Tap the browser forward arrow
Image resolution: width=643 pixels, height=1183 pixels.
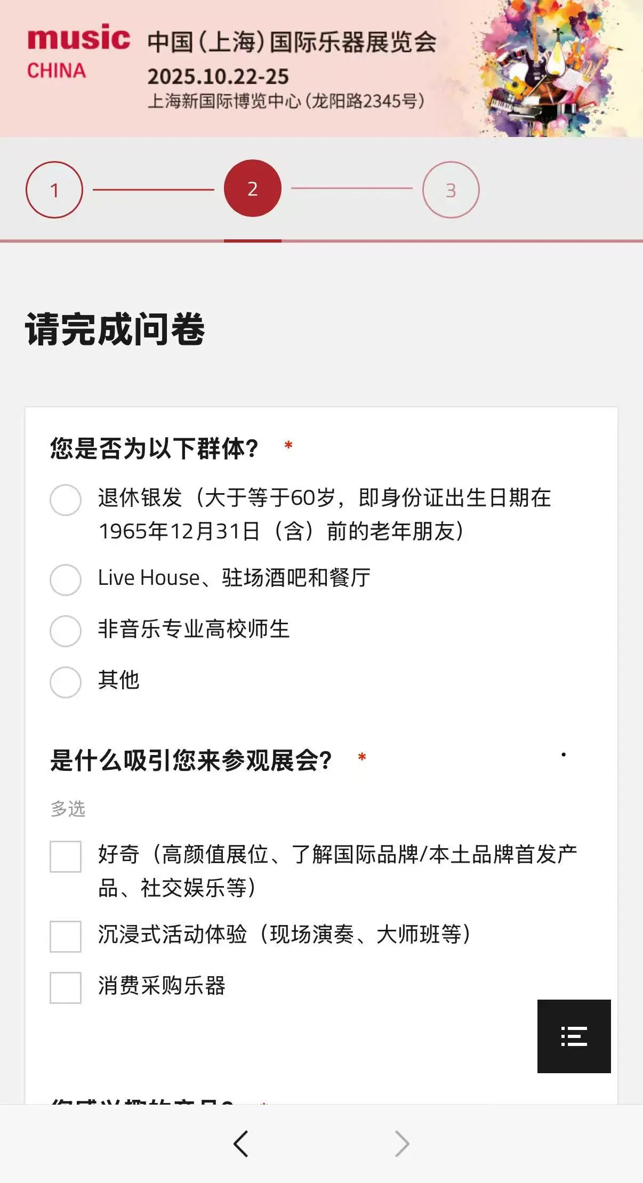pos(401,1144)
